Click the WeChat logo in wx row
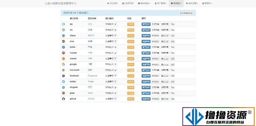 pos(63,30)
